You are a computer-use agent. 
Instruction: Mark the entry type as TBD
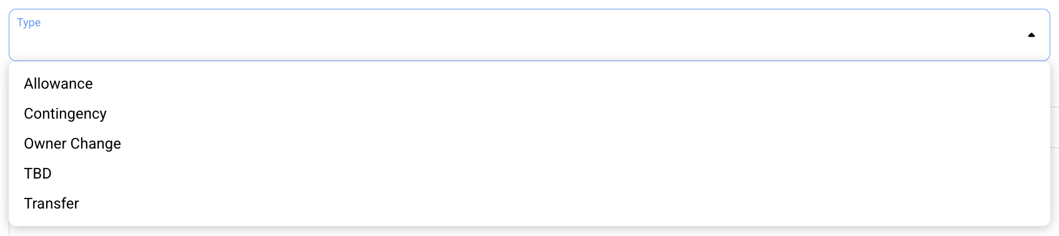(529, 174)
